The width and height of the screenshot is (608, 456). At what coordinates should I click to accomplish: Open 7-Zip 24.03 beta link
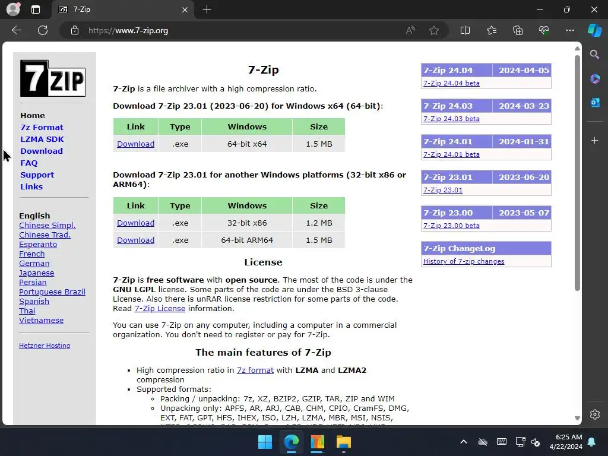451,119
